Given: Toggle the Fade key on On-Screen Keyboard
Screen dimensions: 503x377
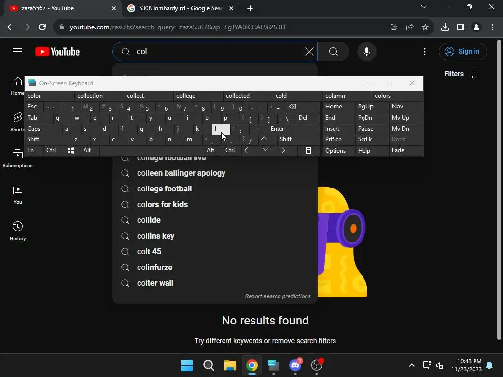Looking at the screenshot, I should (406, 150).
